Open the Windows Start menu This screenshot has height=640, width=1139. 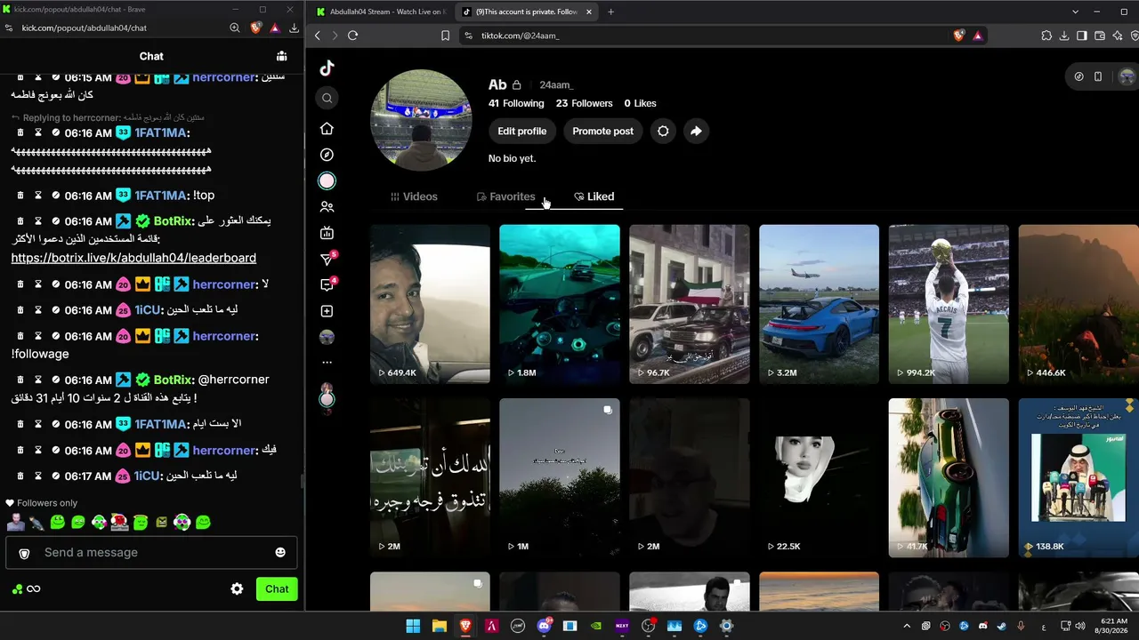click(x=413, y=626)
